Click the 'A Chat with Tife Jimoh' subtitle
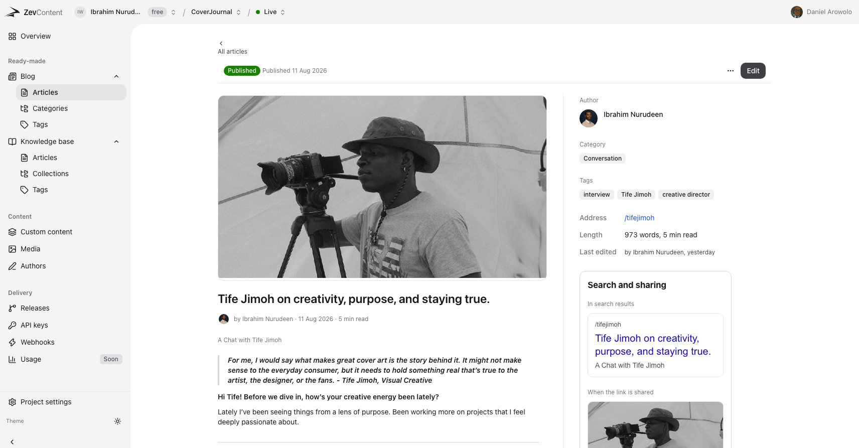The height and width of the screenshot is (448, 859). pos(249,340)
